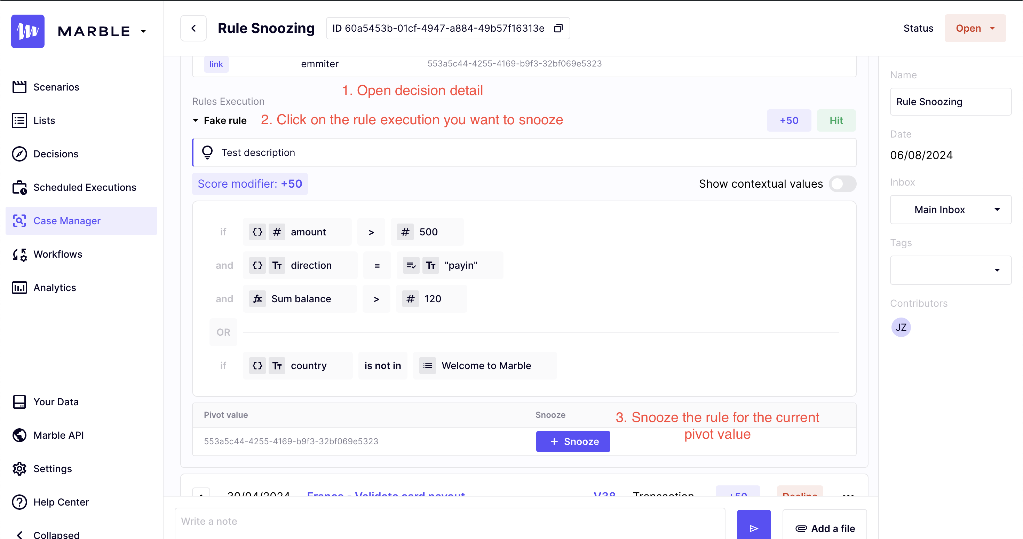Open the Tags dropdown
The width and height of the screenshot is (1023, 539).
pyautogui.click(x=950, y=270)
